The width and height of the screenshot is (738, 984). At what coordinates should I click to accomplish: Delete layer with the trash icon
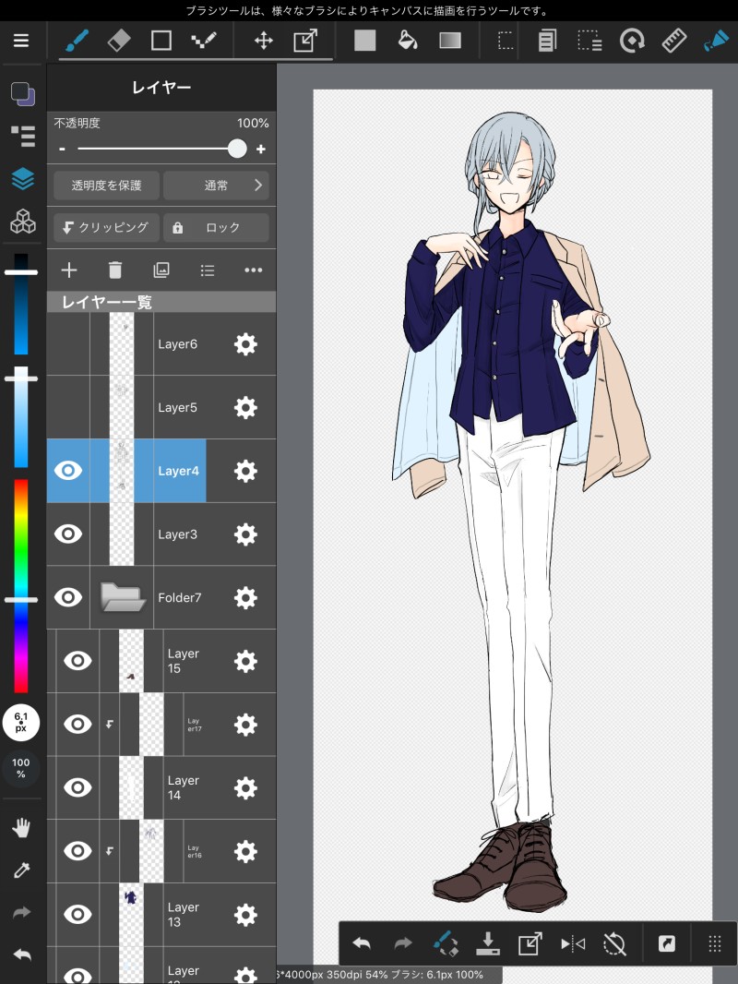point(114,270)
